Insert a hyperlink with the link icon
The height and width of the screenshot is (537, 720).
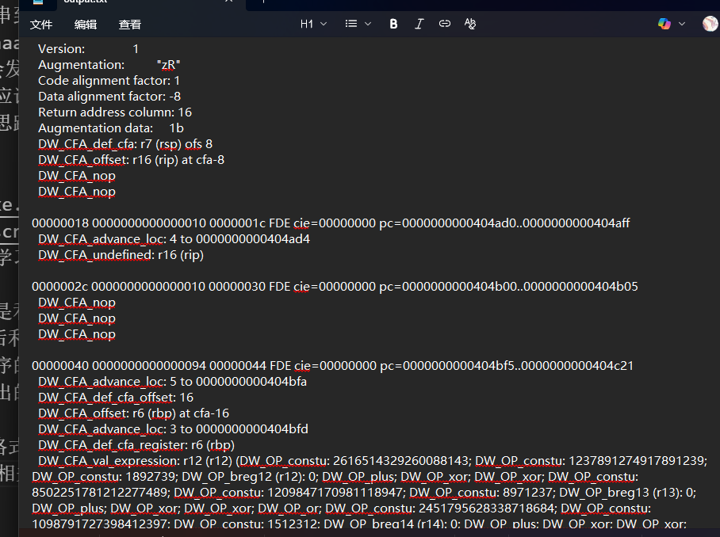click(x=445, y=24)
